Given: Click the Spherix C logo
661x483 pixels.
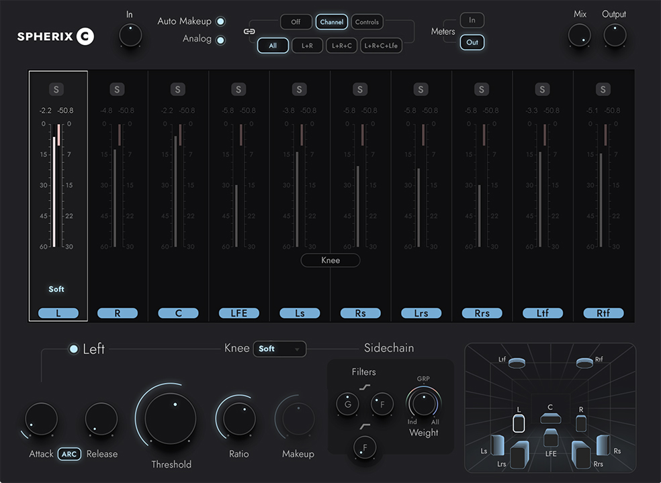Looking at the screenshot, I should [56, 37].
